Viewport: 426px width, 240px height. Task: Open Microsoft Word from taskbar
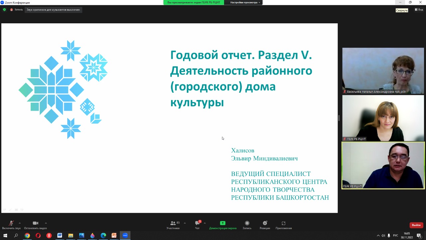60,236
